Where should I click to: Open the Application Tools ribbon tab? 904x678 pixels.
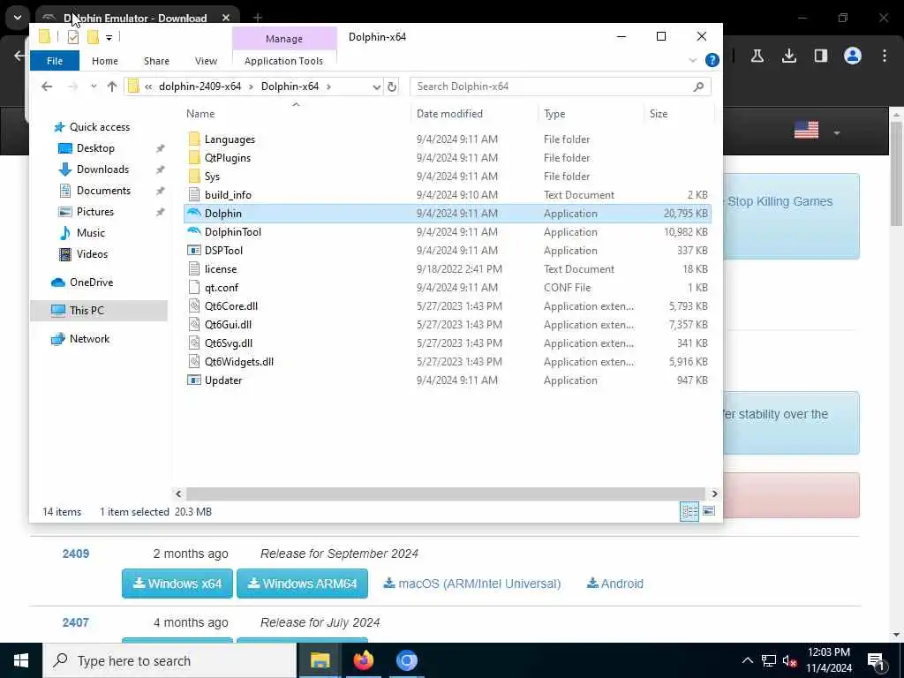283,61
